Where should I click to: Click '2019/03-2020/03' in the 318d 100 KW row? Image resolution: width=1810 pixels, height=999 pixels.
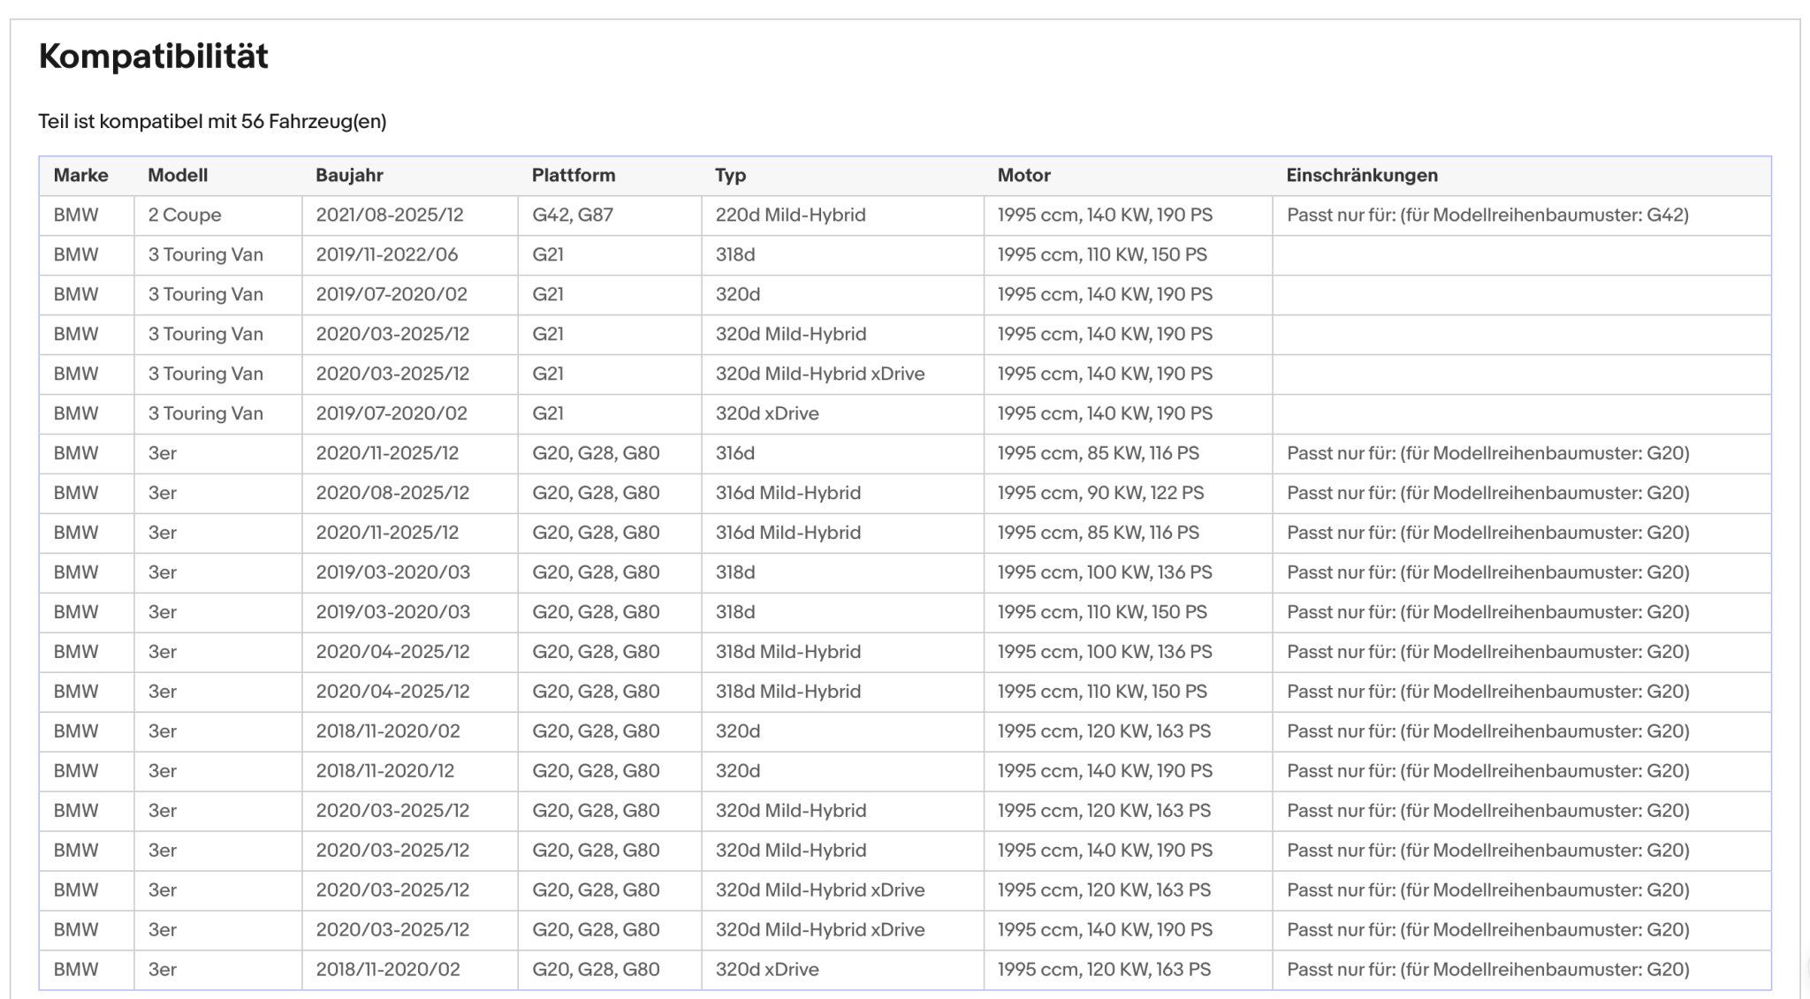[x=393, y=572]
